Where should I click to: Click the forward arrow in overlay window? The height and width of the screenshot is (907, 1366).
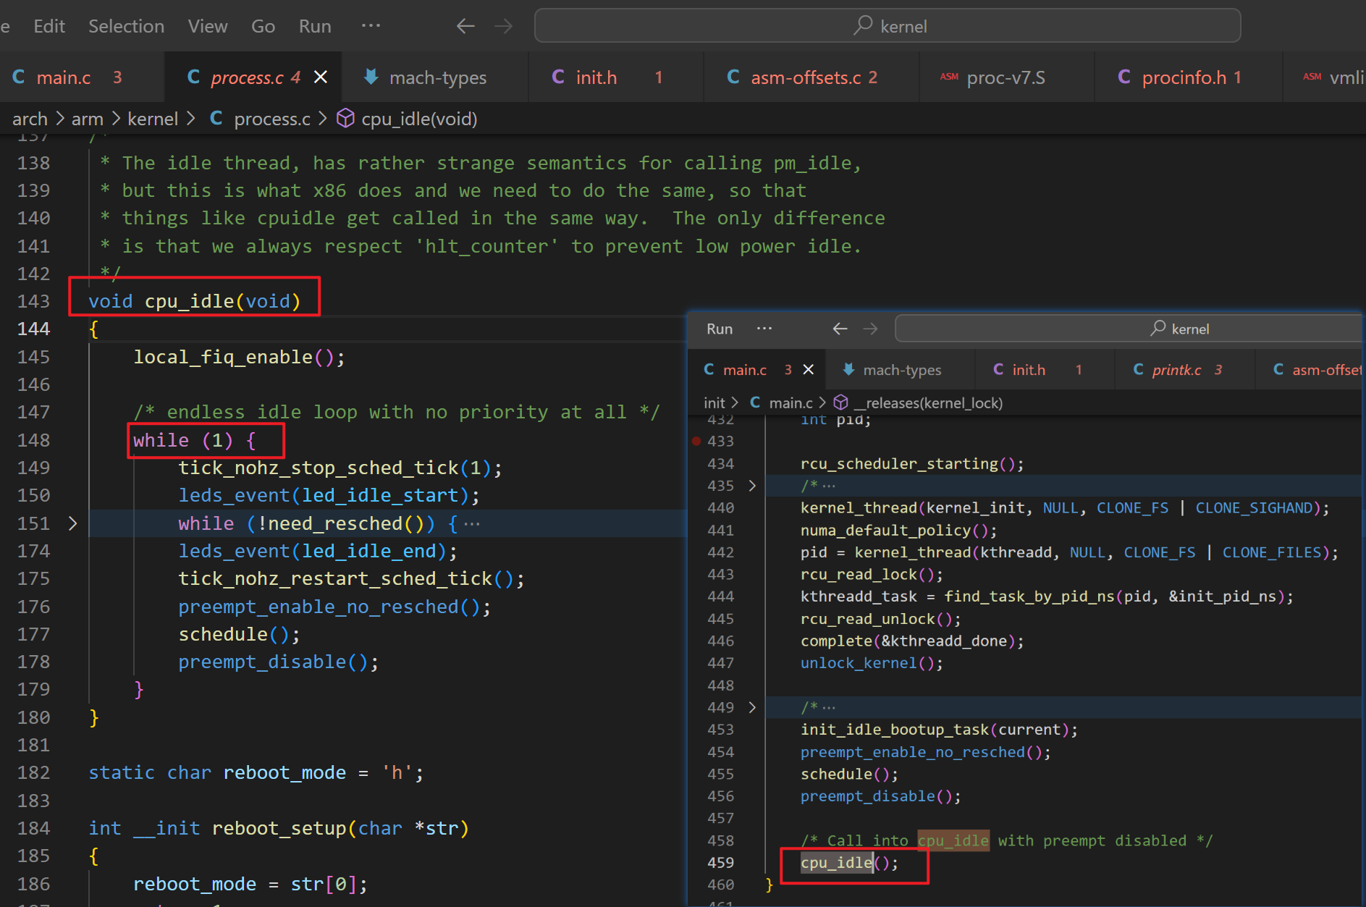(870, 329)
